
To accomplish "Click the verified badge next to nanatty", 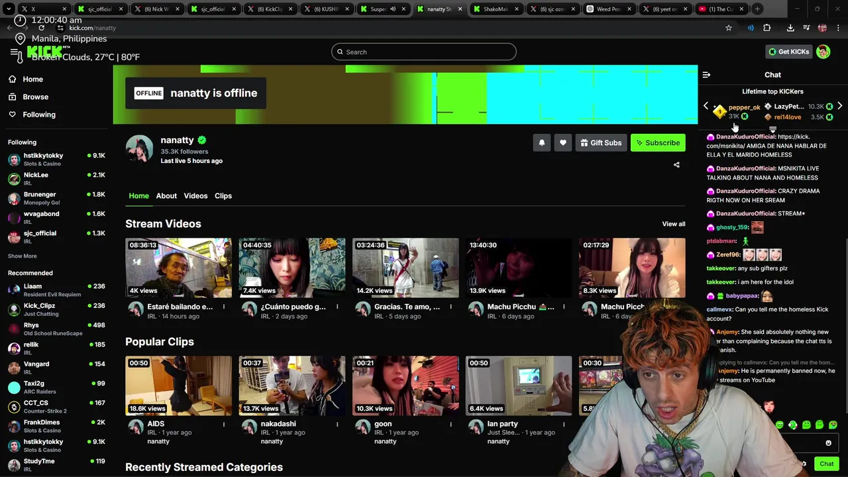I will [x=201, y=140].
